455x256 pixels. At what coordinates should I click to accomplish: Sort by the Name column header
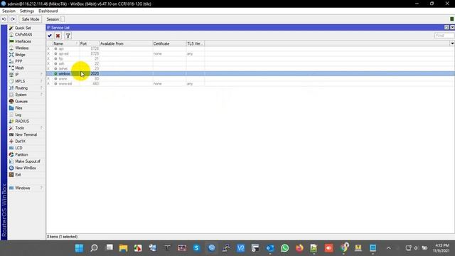66,43
